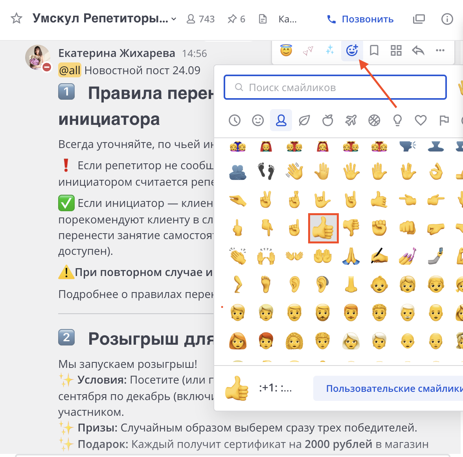Viewport: 463px width, 457px height.
Task: Open the Умскул Репетиторы channel dropdown
Action: (105, 18)
